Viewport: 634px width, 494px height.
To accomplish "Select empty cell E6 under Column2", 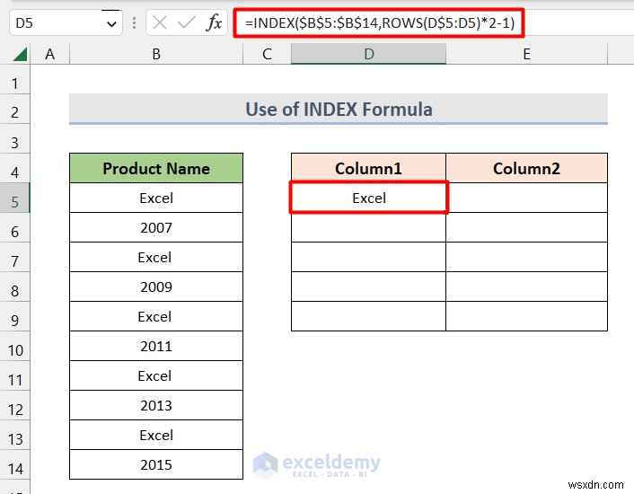I will [526, 227].
